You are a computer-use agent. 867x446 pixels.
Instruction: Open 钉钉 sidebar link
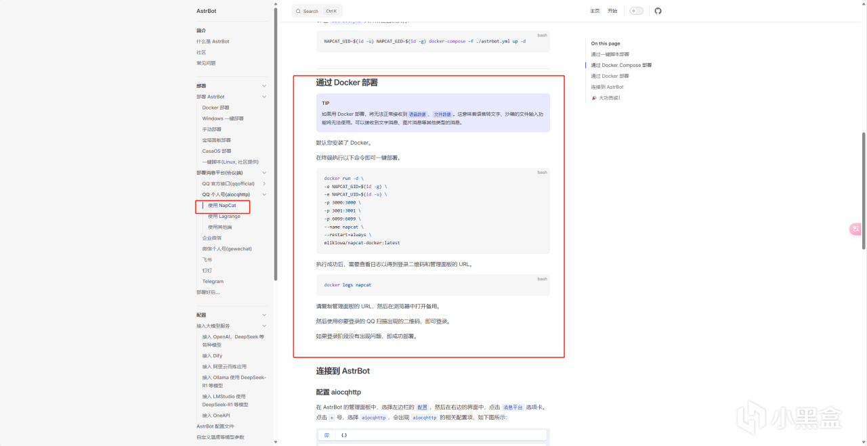(207, 270)
